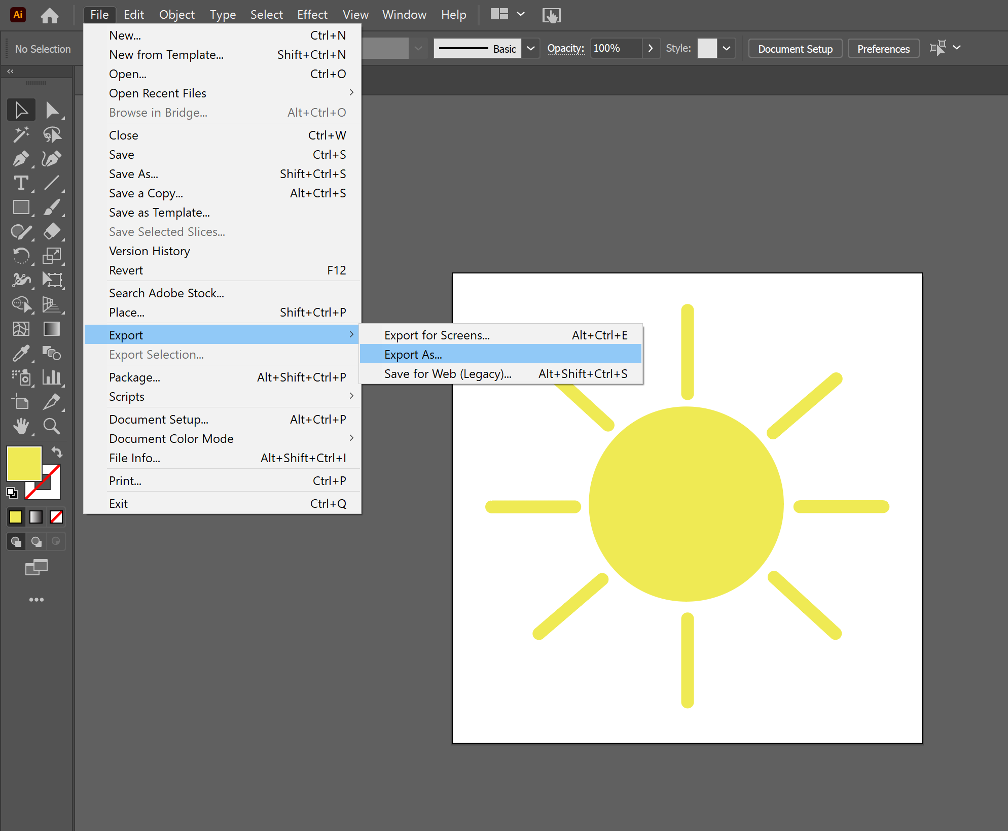1008x831 pixels.
Task: Select the Type tool
Action: 21,183
